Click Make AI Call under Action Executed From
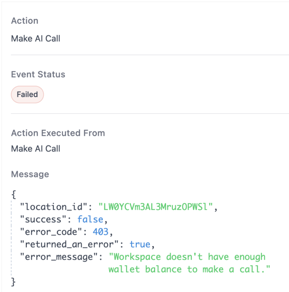 coord(36,149)
